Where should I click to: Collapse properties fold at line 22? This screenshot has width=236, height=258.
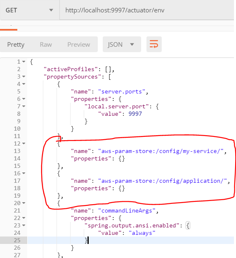click(24, 218)
